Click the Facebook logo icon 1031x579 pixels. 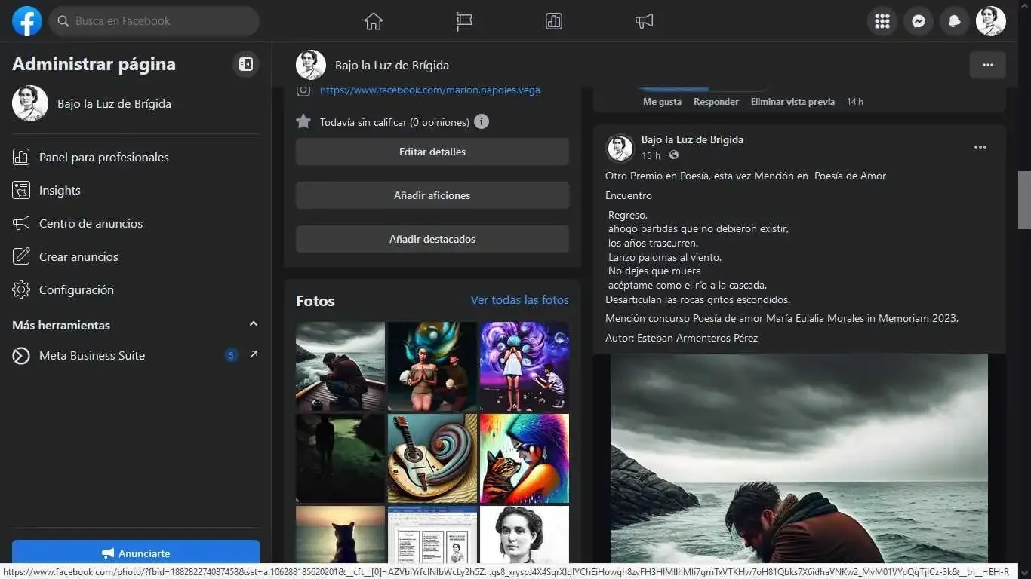pos(27,21)
